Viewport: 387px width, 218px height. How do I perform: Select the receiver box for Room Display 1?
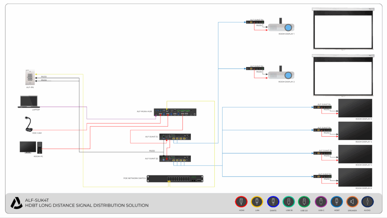click(x=255, y=22)
